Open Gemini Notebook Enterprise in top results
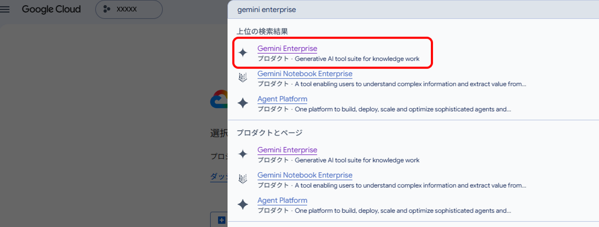599x227 pixels. click(x=305, y=74)
